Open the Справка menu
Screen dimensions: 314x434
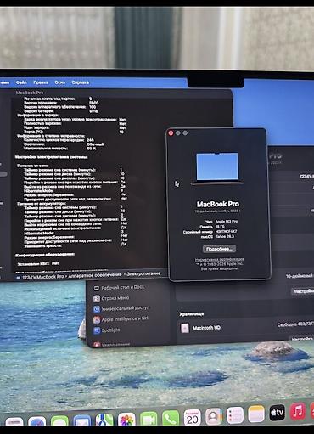81,82
